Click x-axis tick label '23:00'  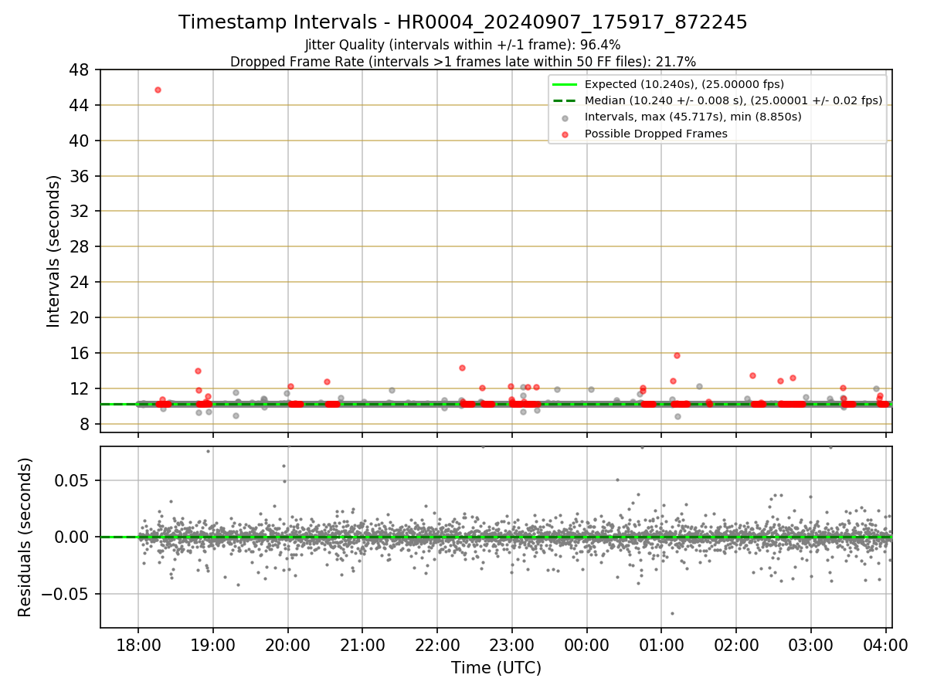tap(511, 645)
